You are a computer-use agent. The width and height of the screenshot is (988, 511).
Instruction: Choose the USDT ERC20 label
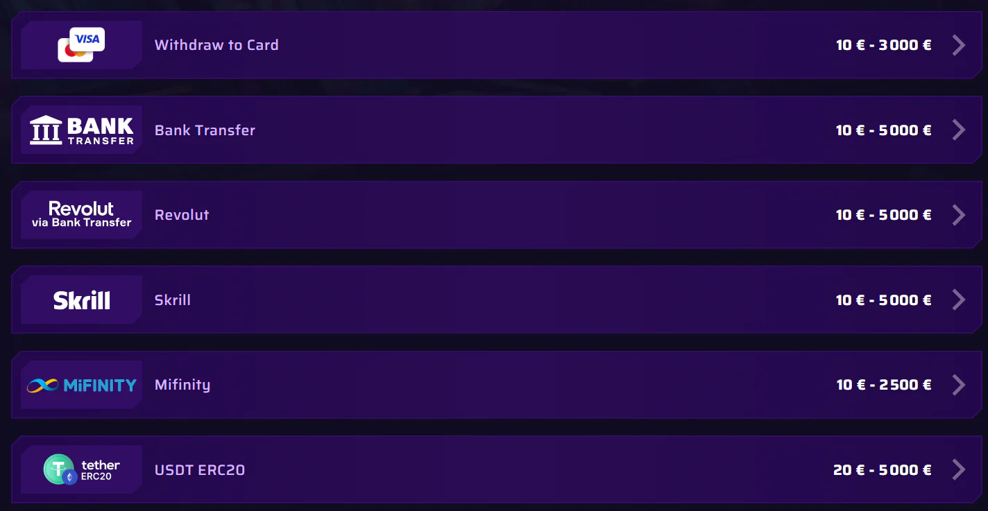click(x=200, y=470)
